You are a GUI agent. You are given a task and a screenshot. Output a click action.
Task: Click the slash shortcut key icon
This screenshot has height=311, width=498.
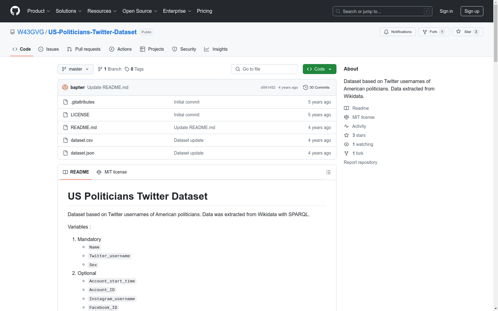427,11
